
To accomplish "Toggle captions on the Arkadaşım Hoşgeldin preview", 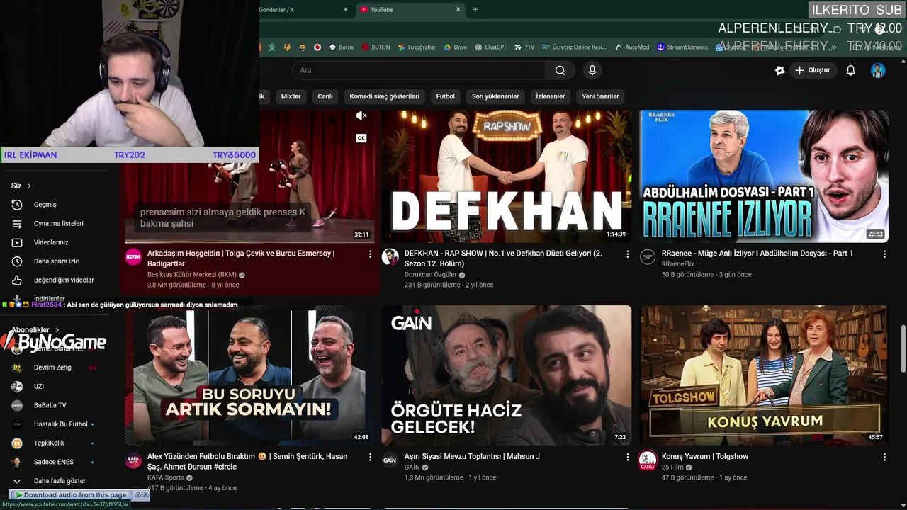I will (361, 138).
